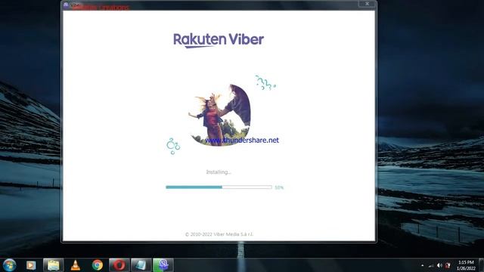484x272 pixels.
Task: Open Google Chrome from the taskbar
Action: tap(98, 265)
